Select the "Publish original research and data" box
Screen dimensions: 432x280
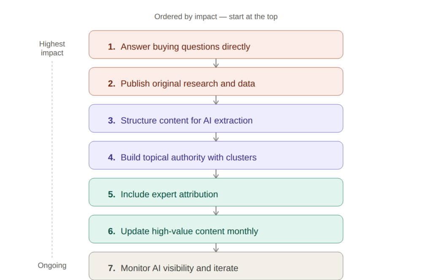[216, 82]
